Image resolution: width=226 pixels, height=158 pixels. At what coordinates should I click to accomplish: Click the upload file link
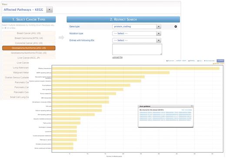point(117,57)
